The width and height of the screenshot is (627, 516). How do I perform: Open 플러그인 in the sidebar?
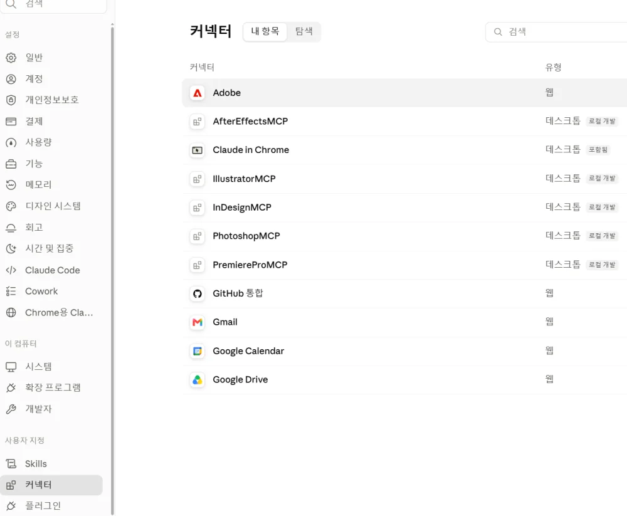[x=51, y=506]
